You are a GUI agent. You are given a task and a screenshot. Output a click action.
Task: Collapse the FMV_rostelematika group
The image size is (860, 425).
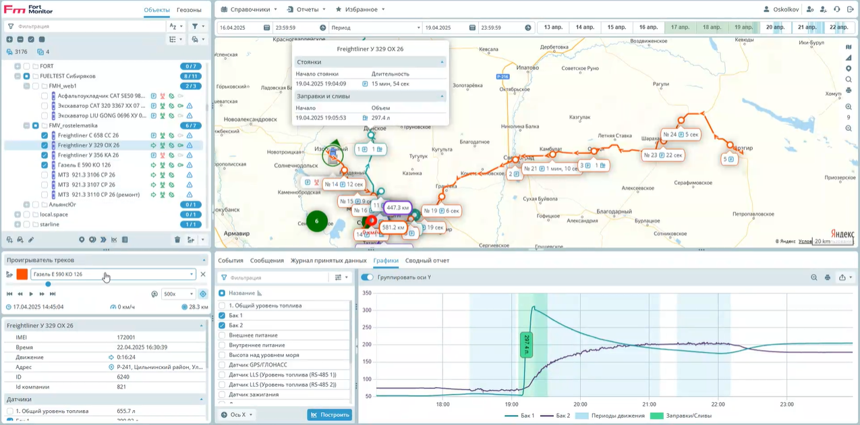(x=26, y=125)
